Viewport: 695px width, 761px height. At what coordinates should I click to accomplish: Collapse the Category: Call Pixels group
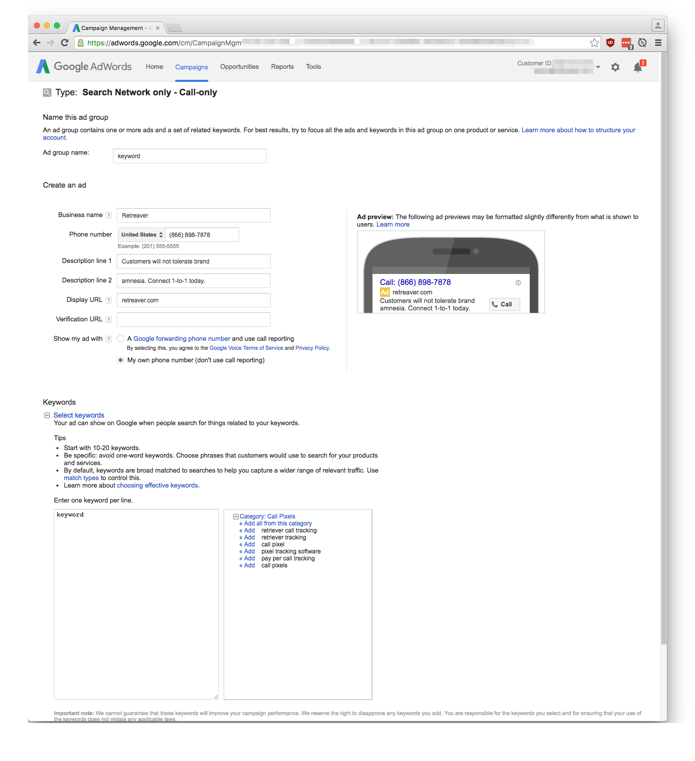pyautogui.click(x=236, y=517)
